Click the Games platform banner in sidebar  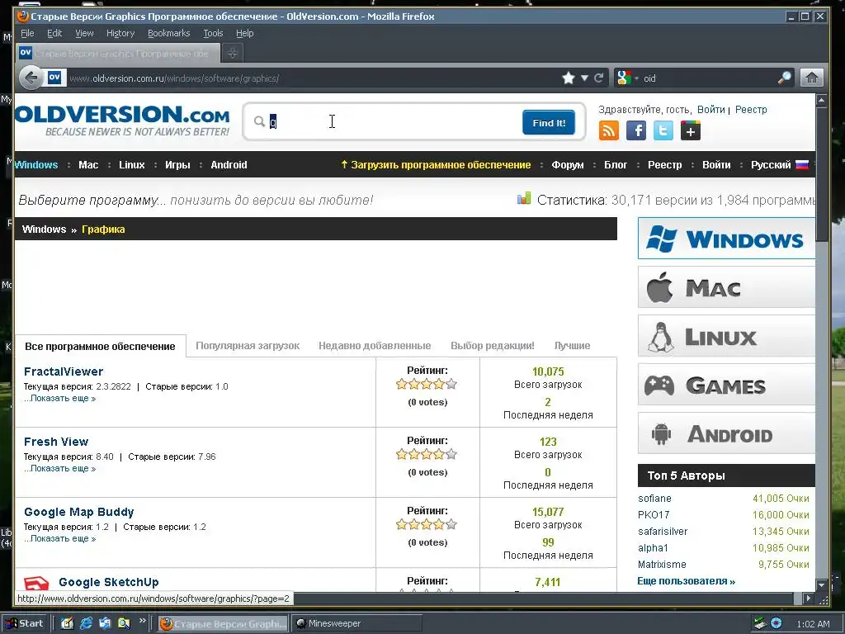(726, 385)
